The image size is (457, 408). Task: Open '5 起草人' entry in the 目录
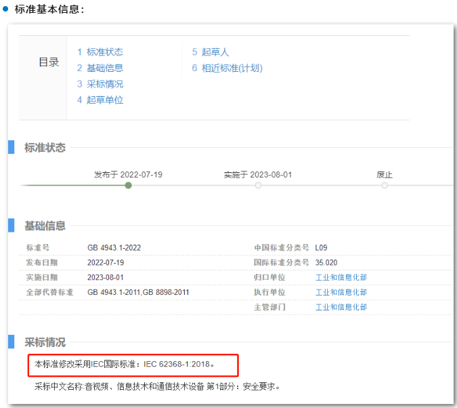[x=211, y=52]
